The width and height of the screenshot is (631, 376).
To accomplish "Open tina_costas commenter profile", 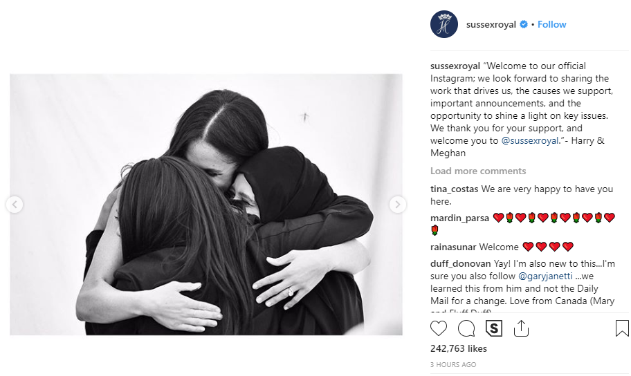I will (x=455, y=189).
